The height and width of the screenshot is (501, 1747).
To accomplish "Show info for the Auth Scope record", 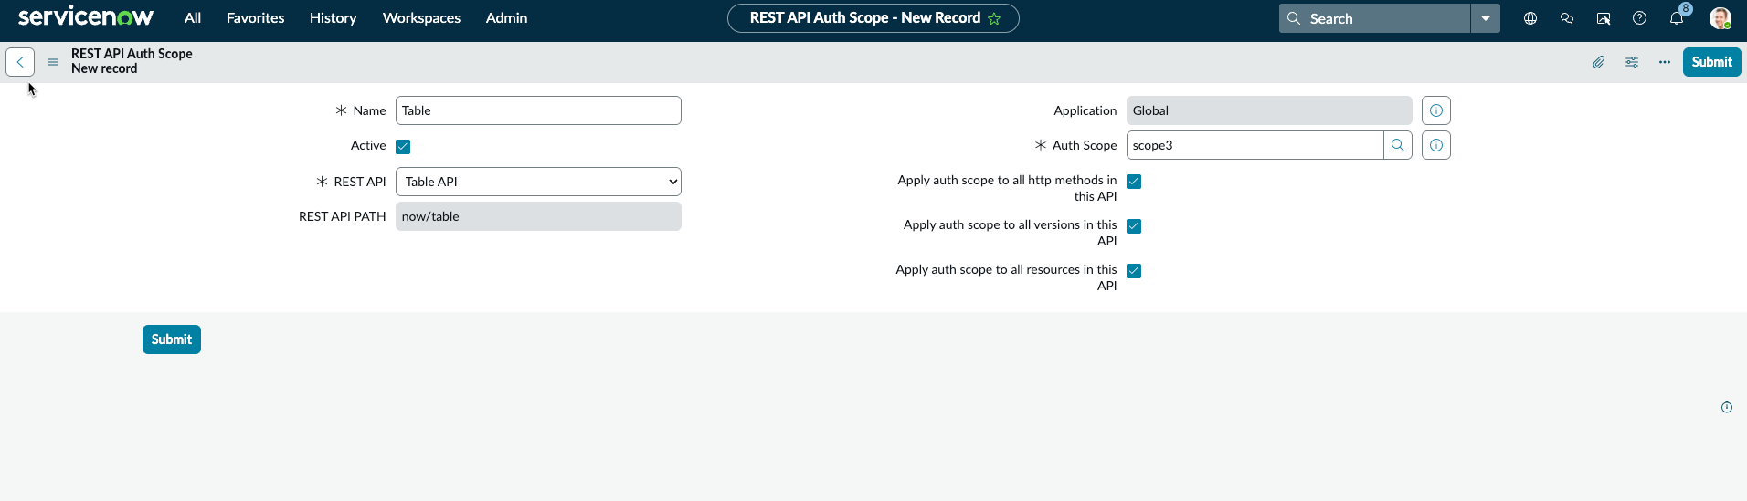I will coord(1436,145).
